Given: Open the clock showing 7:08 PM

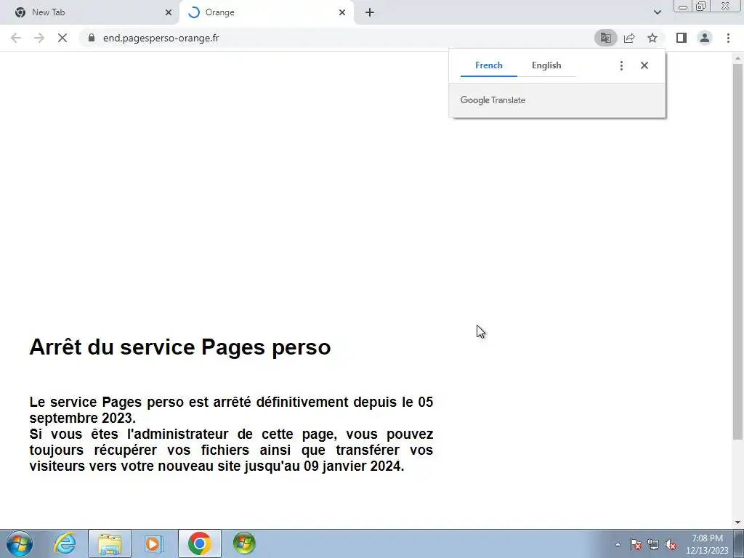Looking at the screenshot, I should click(707, 544).
